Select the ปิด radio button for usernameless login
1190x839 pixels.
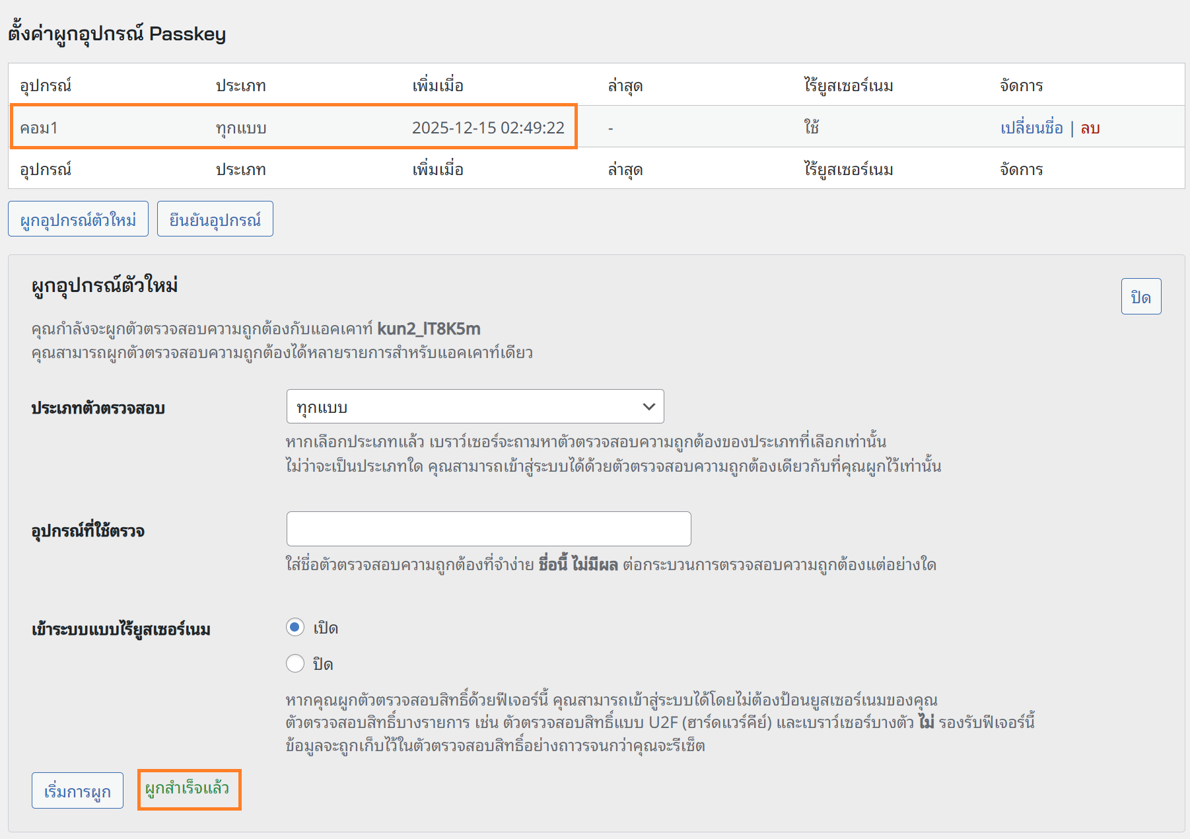tap(295, 663)
